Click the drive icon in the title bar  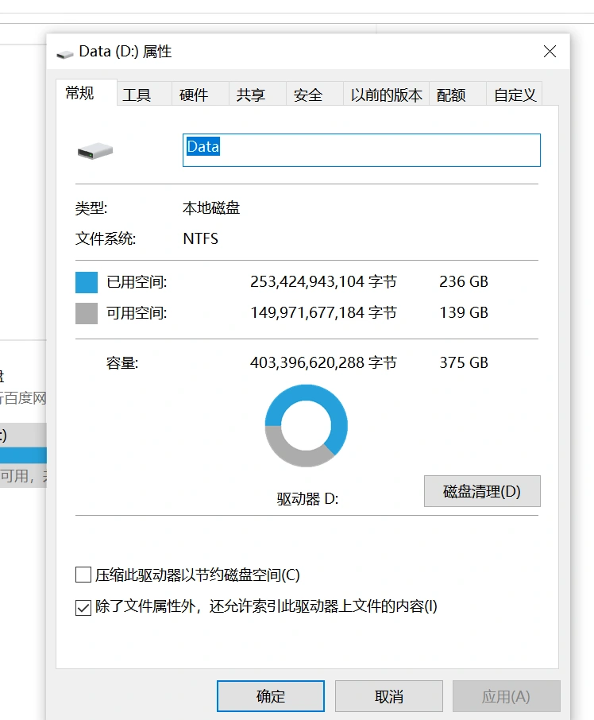coord(65,53)
